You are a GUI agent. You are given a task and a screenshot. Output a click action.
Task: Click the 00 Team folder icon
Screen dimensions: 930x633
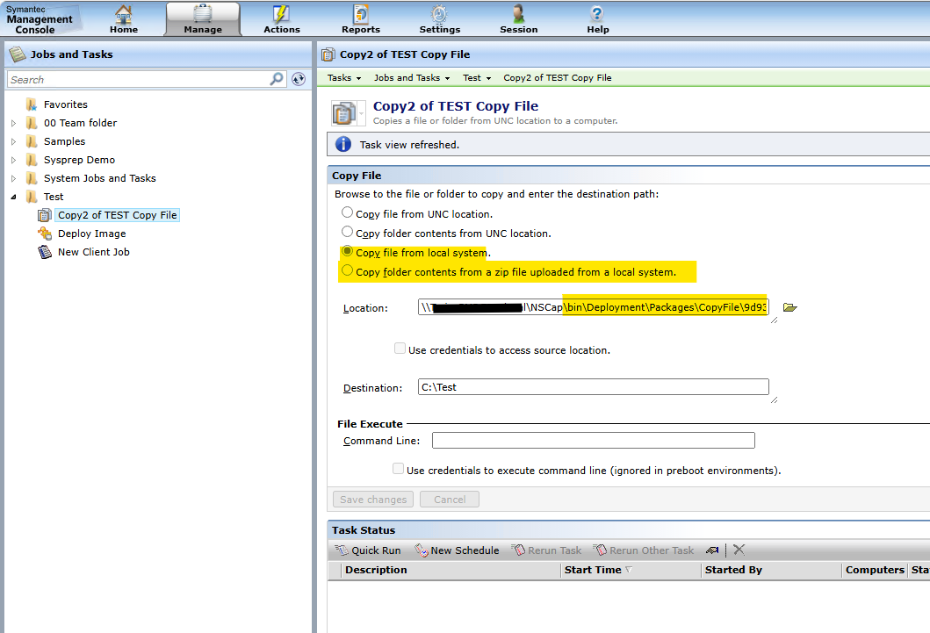coord(32,123)
